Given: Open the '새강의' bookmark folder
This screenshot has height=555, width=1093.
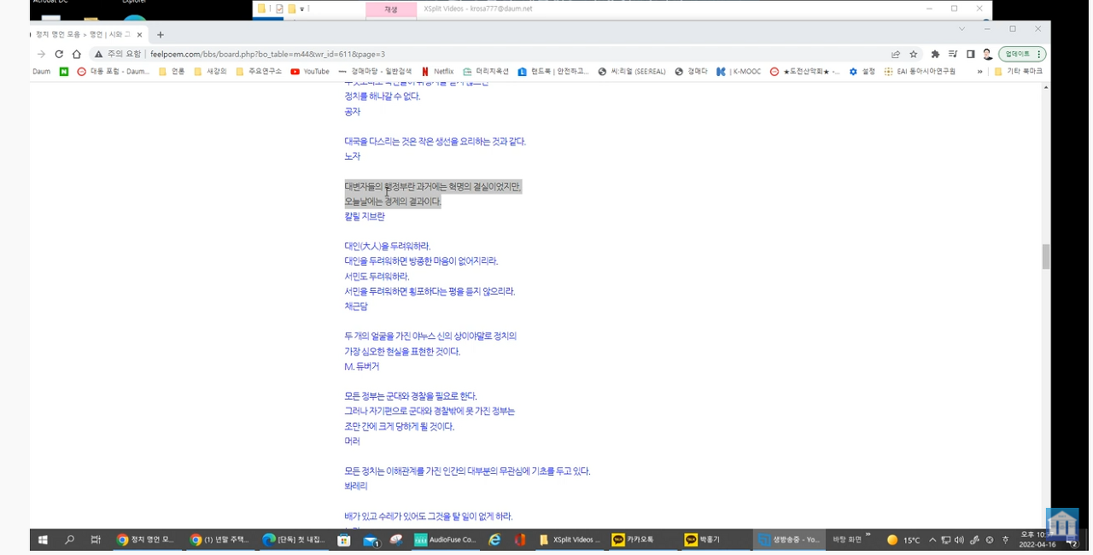Looking at the screenshot, I should click(x=210, y=72).
